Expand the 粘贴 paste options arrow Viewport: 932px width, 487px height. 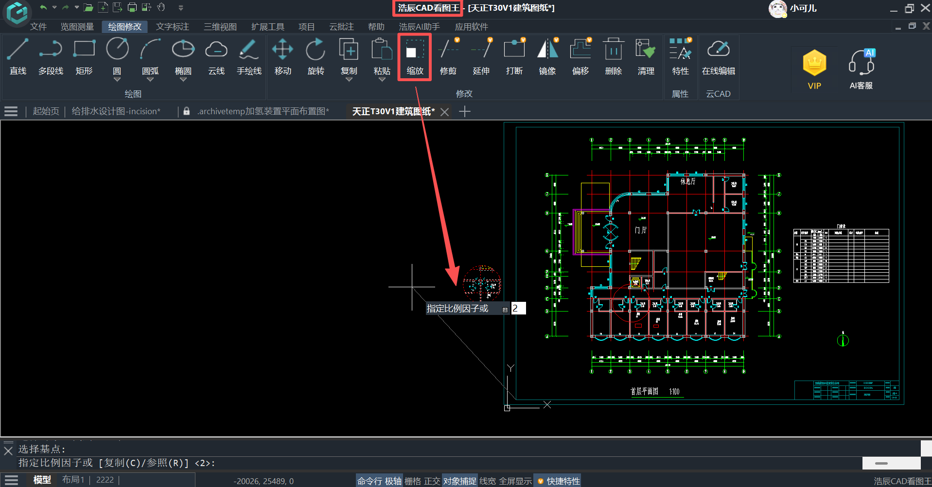[x=382, y=79]
